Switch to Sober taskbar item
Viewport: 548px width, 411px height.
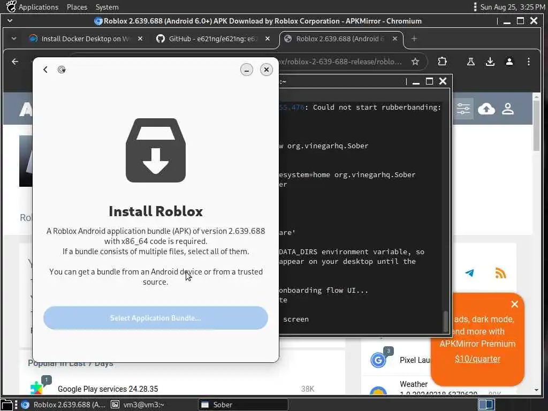coord(243,405)
